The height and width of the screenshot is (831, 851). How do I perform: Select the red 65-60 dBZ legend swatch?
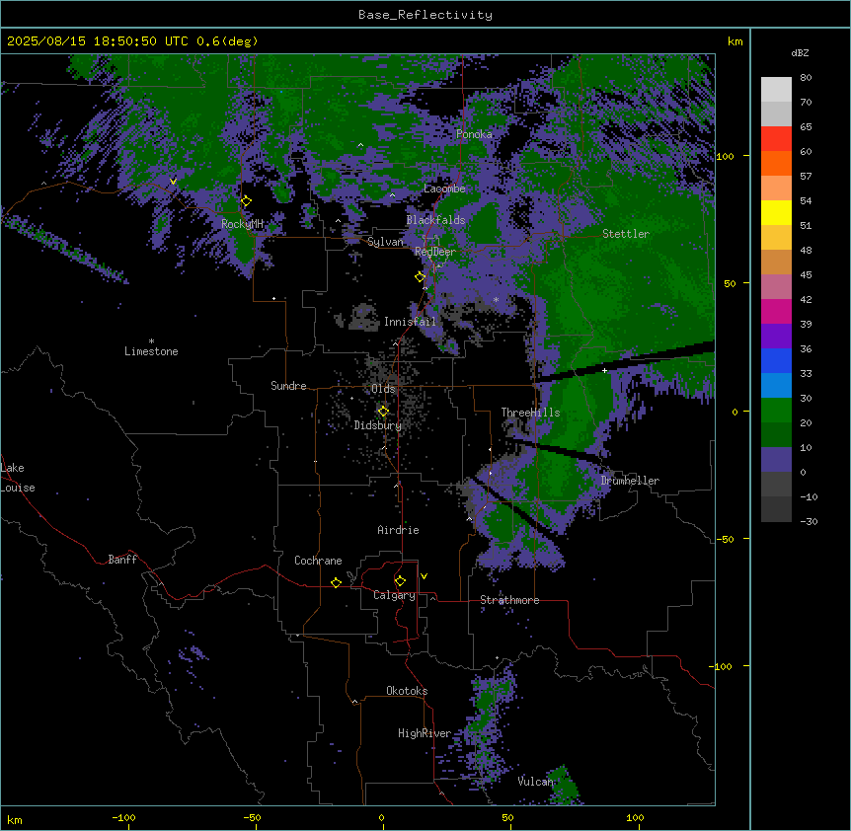tap(776, 139)
